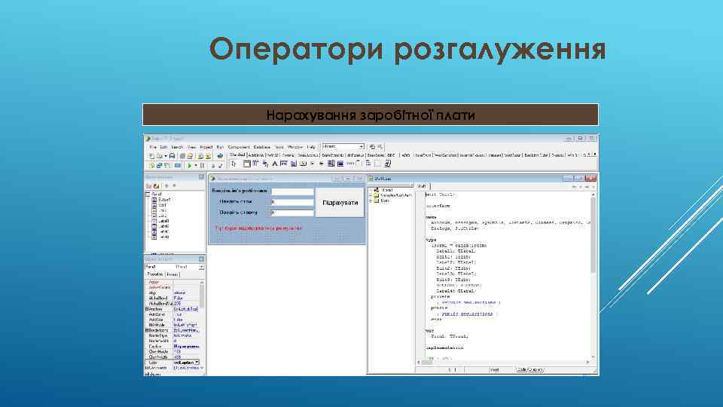
Task: Click the Pause program toolbar icon
Action: [202, 165]
